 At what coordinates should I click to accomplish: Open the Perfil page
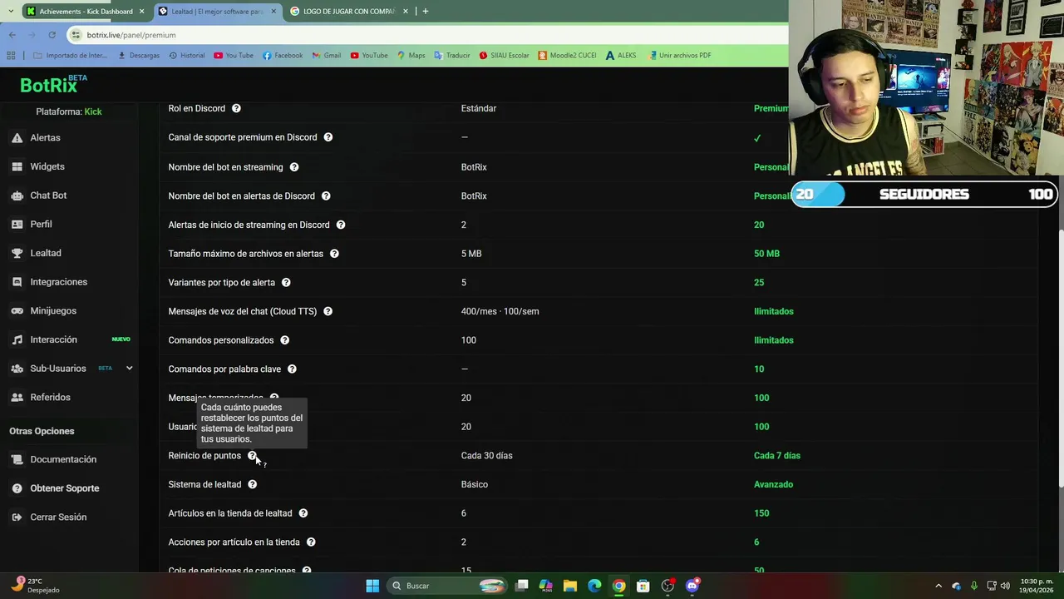(41, 225)
